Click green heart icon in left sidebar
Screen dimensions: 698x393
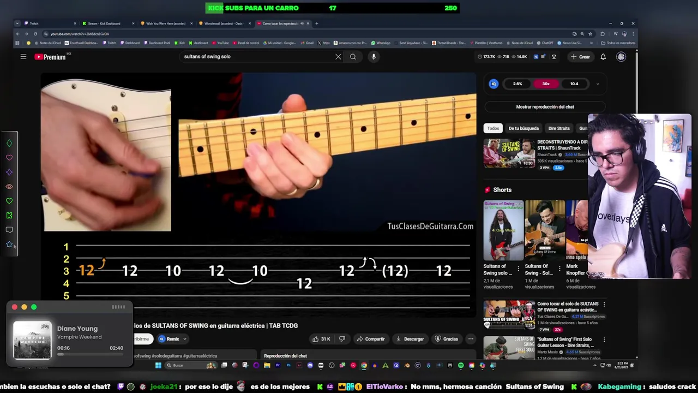(x=9, y=201)
